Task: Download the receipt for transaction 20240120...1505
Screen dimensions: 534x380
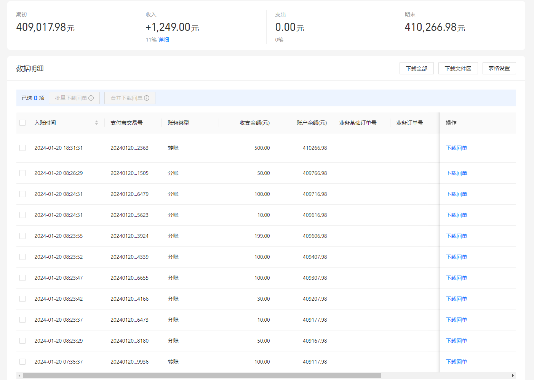Action: coord(456,173)
